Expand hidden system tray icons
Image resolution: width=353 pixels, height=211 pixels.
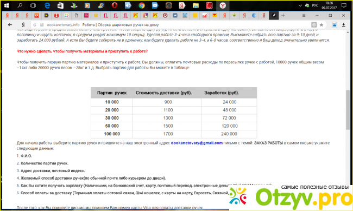[300, 5]
